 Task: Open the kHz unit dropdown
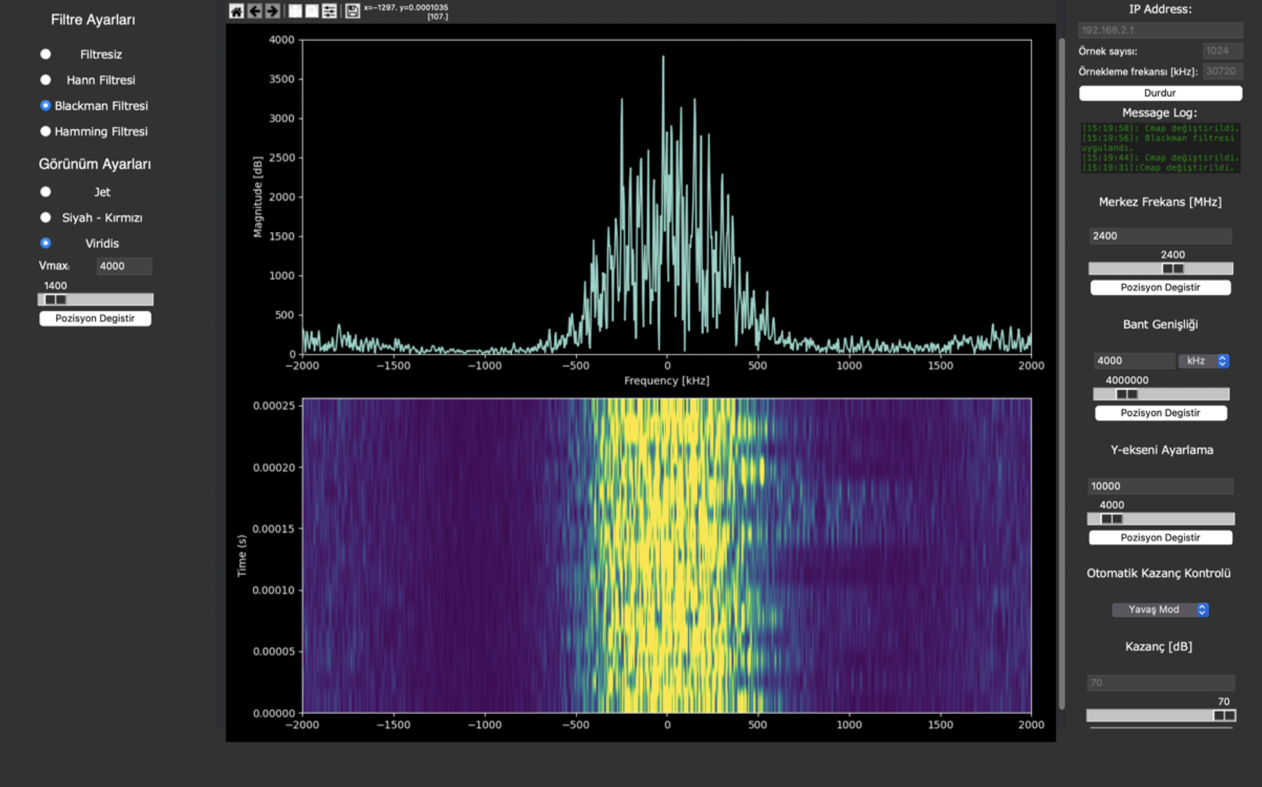point(1204,361)
